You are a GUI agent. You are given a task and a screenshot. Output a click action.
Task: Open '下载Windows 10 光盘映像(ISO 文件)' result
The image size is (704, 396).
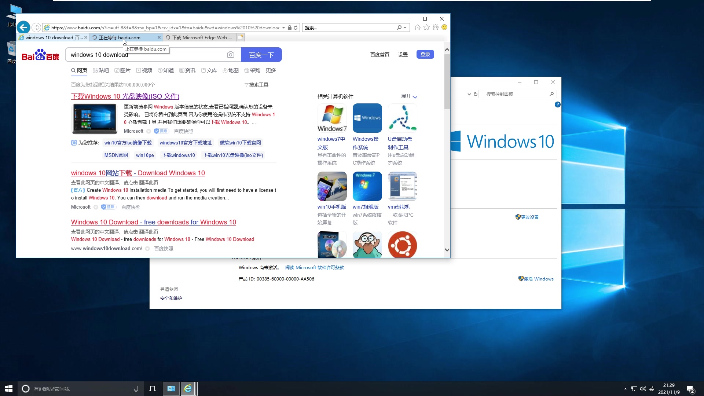pos(125,96)
